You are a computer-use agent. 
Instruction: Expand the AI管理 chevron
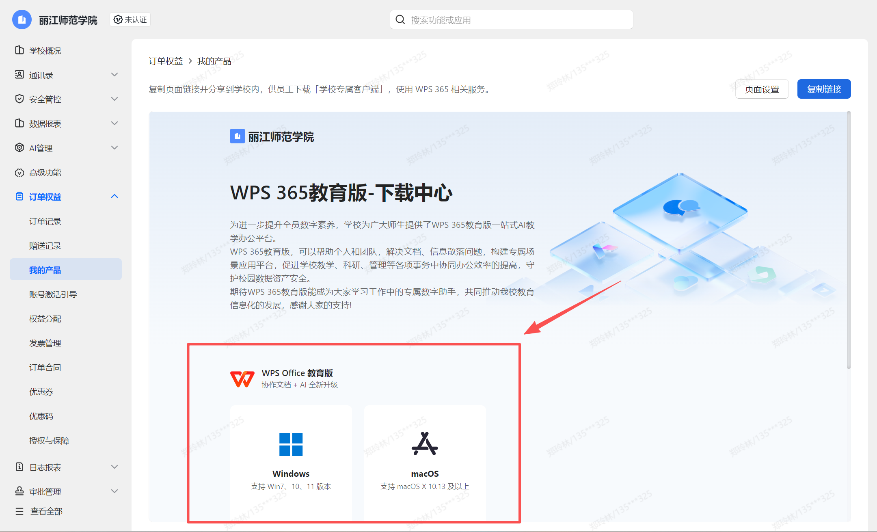(114, 148)
